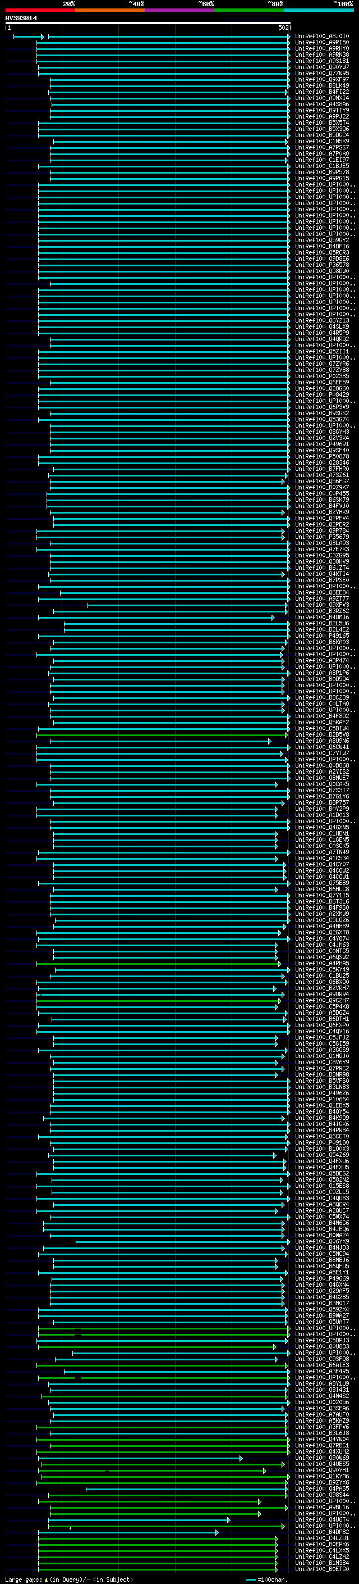Open hit UniRef100_B6AIE3
The image size is (359, 1584).
pyautogui.click(x=321, y=1365)
